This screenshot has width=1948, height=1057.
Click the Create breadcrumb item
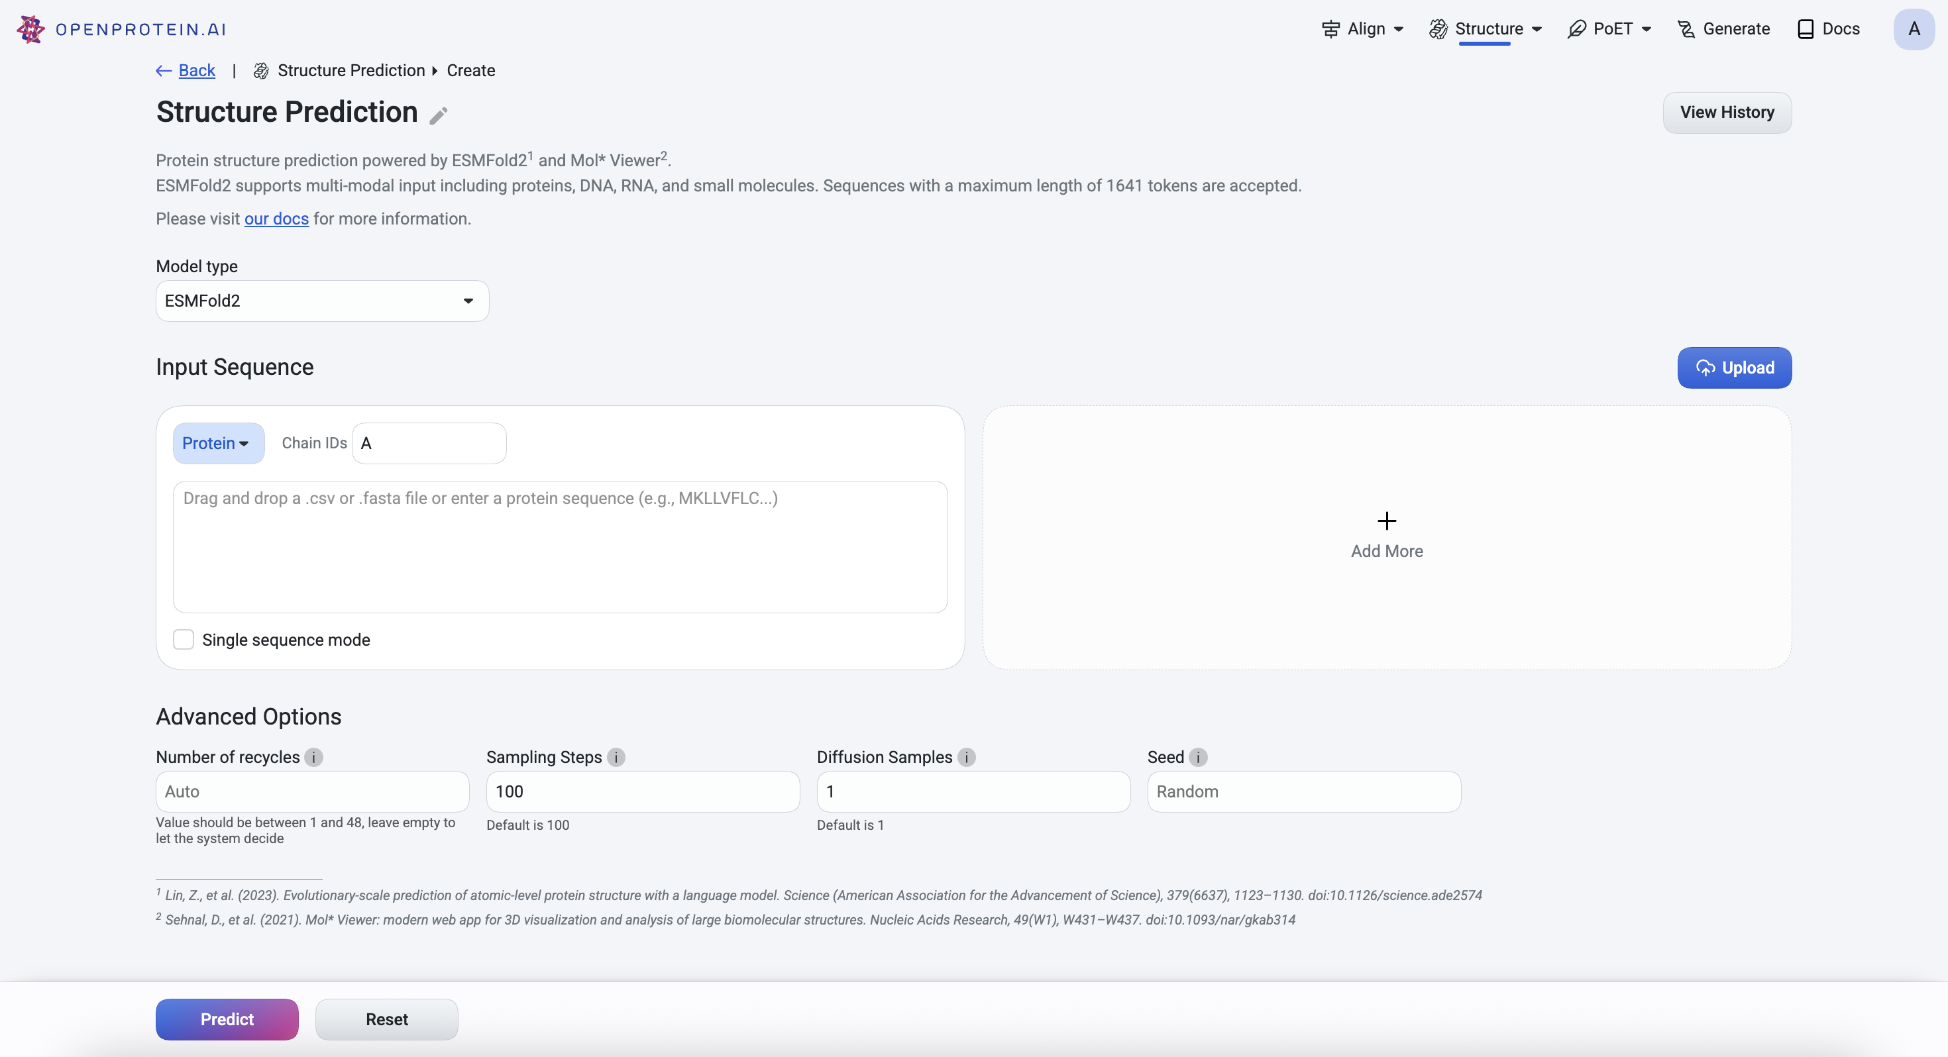tap(471, 71)
